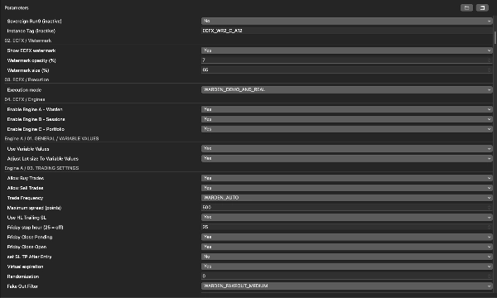Open the Virtual expiration dropdown

point(347,267)
